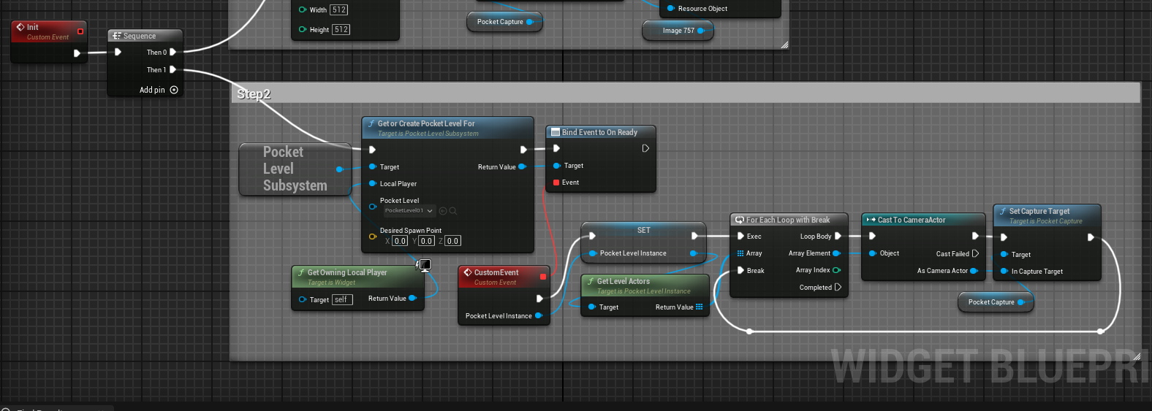This screenshot has height=411, width=1152.
Task: Click the Step2 comment resize handle
Action: coord(1136,356)
